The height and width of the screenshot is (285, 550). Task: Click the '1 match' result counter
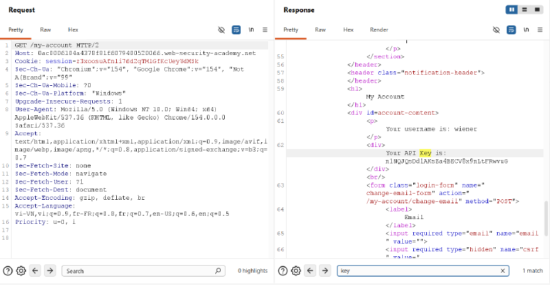point(532,271)
